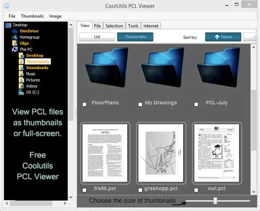Open the PCL-July folder icon
Screen dimensions: 260x211
pos(218,67)
